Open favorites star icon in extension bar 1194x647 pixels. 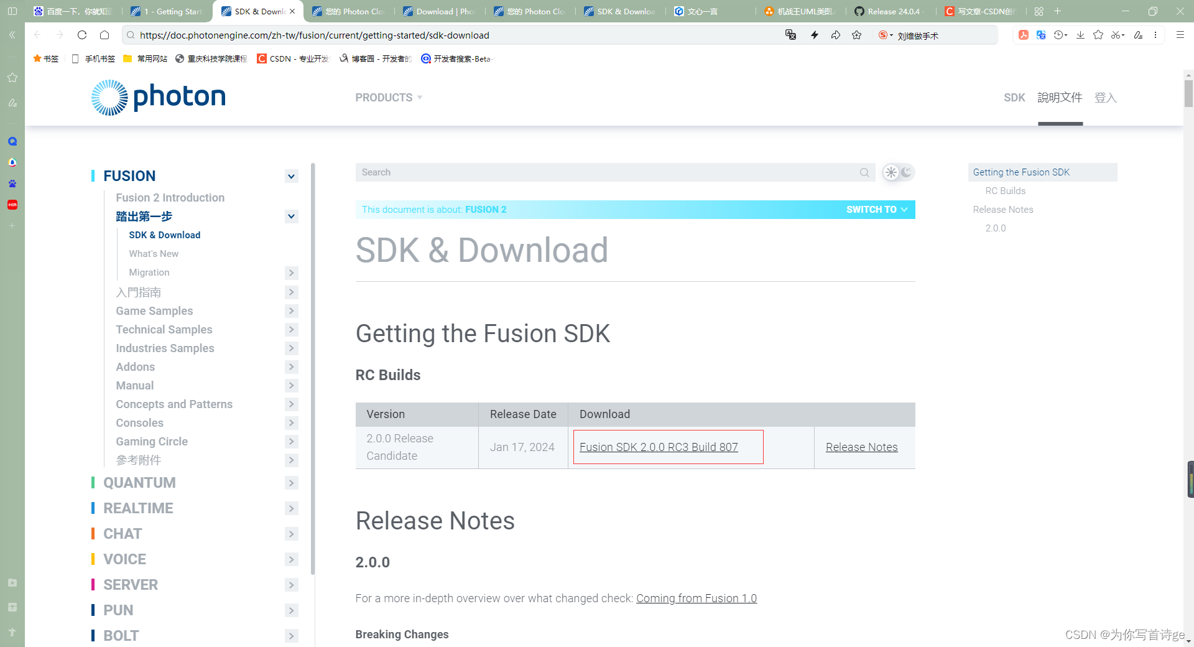click(x=1098, y=35)
